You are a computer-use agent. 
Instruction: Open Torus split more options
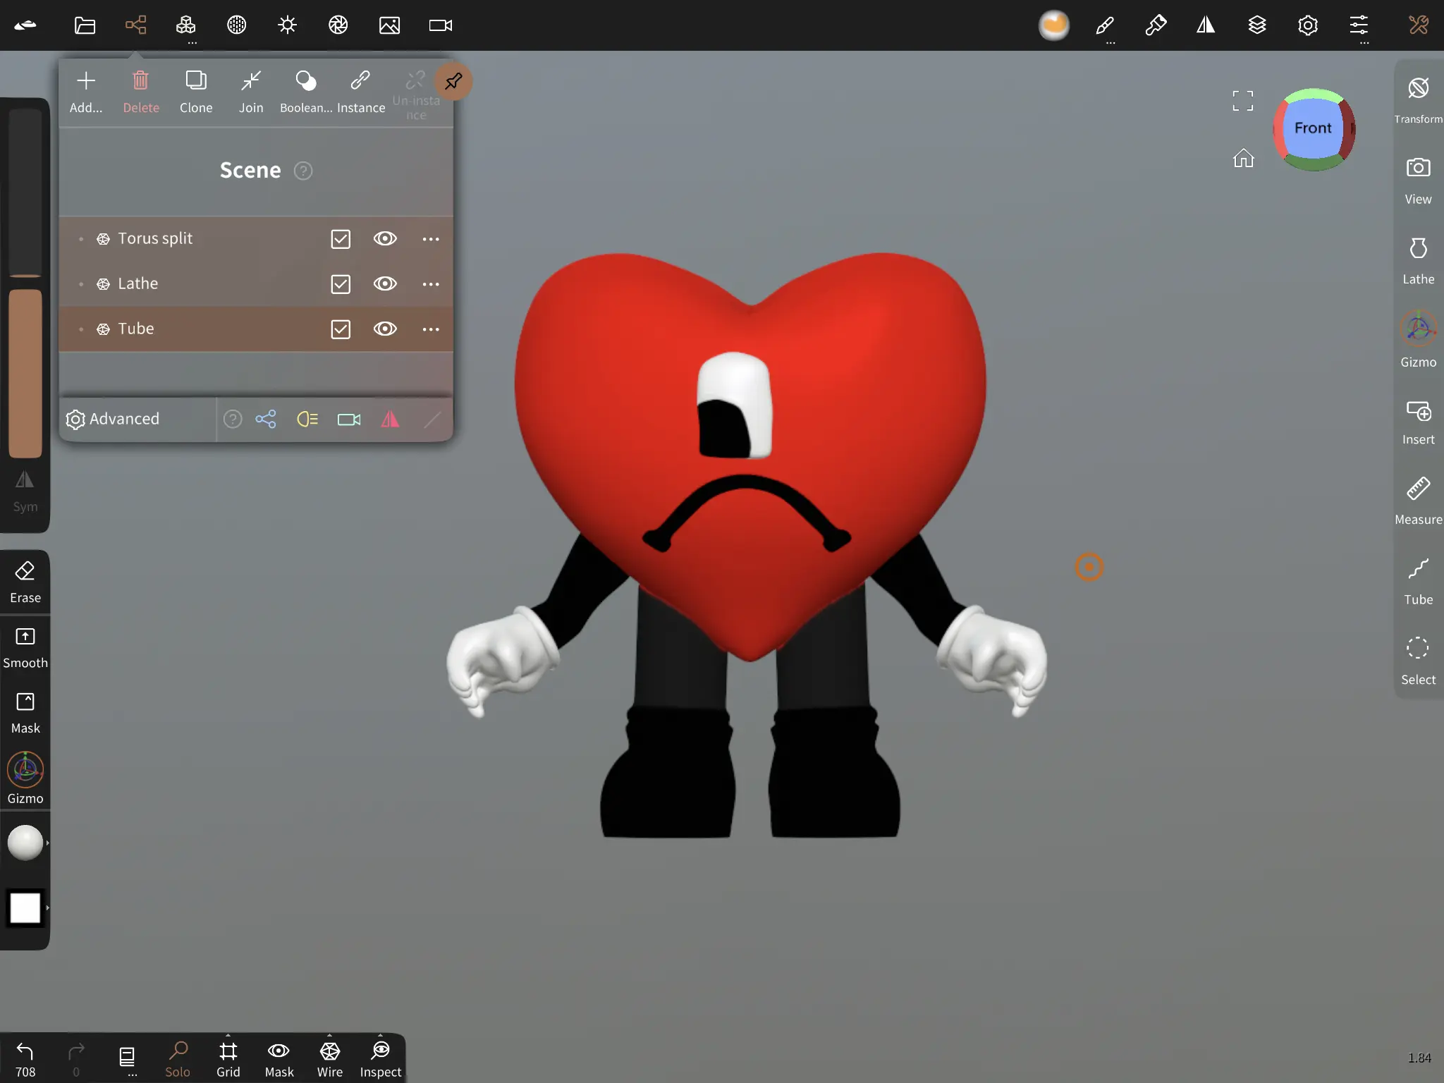click(x=431, y=239)
